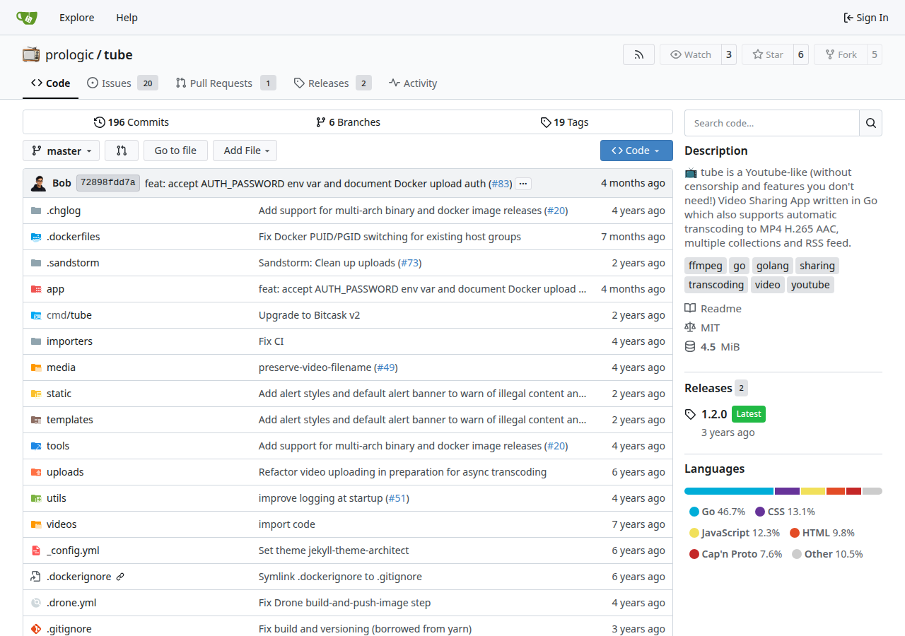
Task: Star the tube repository
Action: (767, 54)
